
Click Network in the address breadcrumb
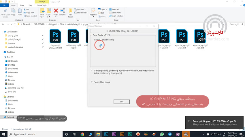(27, 24)
